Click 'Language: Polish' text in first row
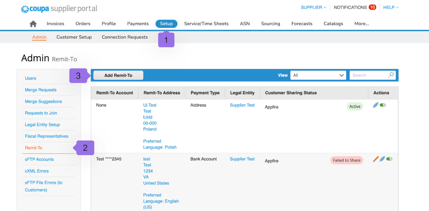Screen dimensions: 429x211 point(160,147)
